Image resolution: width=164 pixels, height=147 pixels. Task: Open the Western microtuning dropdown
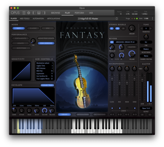point(146,49)
